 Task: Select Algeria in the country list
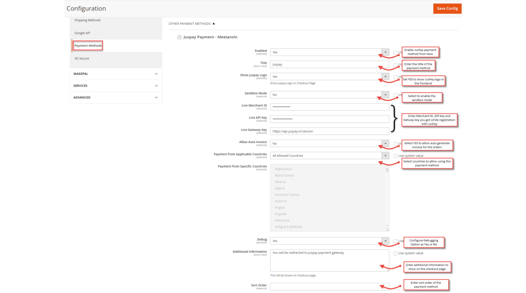pyautogui.click(x=280, y=188)
